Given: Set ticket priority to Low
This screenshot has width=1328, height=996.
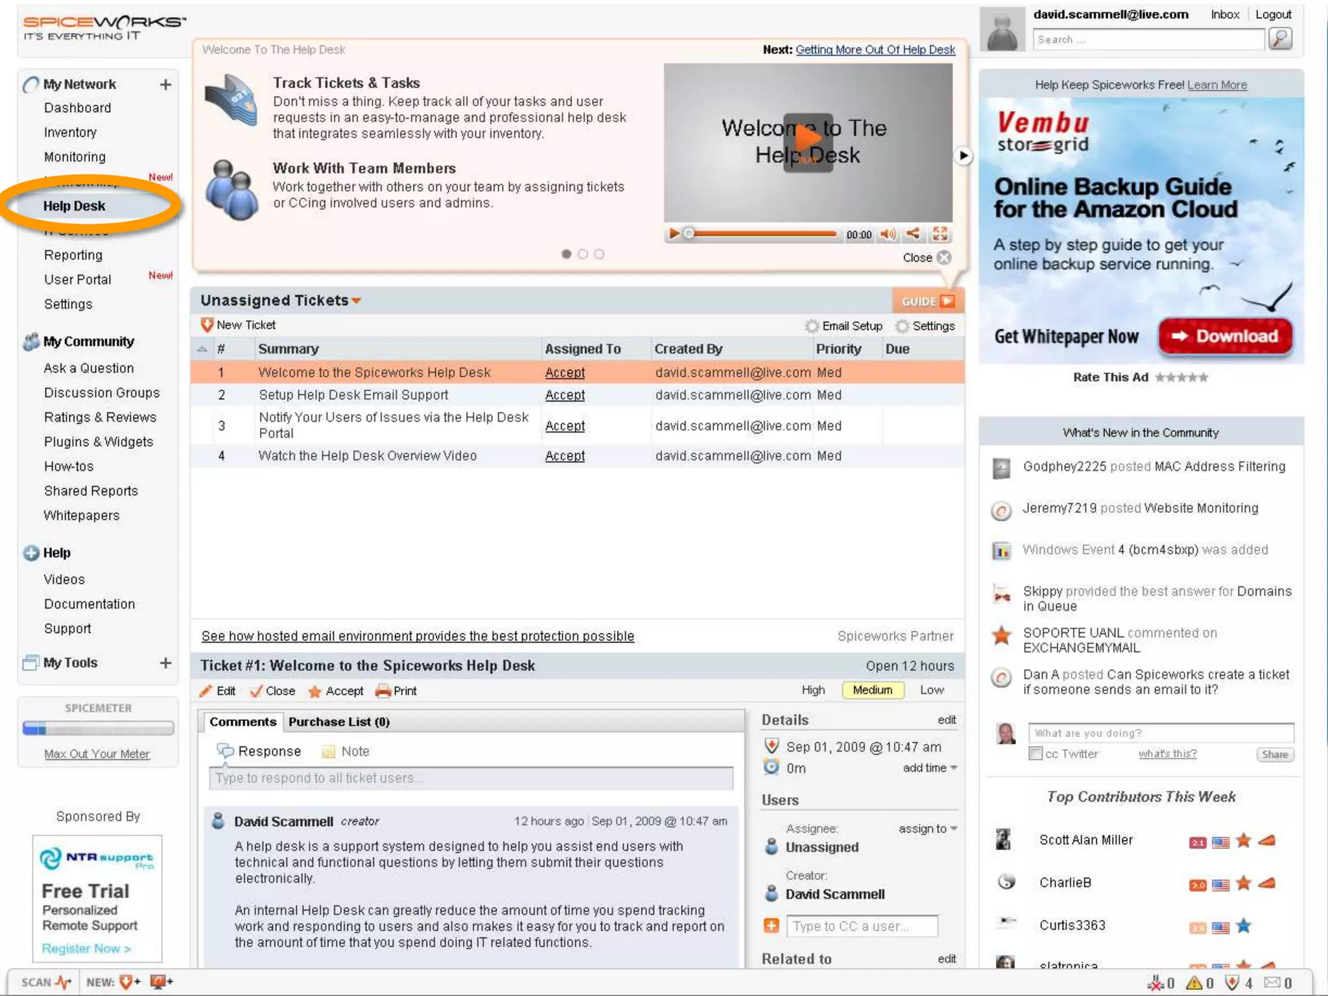Looking at the screenshot, I should [932, 690].
